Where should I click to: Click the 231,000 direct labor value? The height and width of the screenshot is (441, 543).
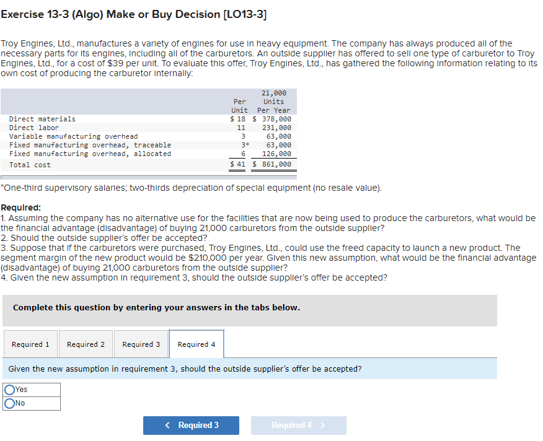276,128
